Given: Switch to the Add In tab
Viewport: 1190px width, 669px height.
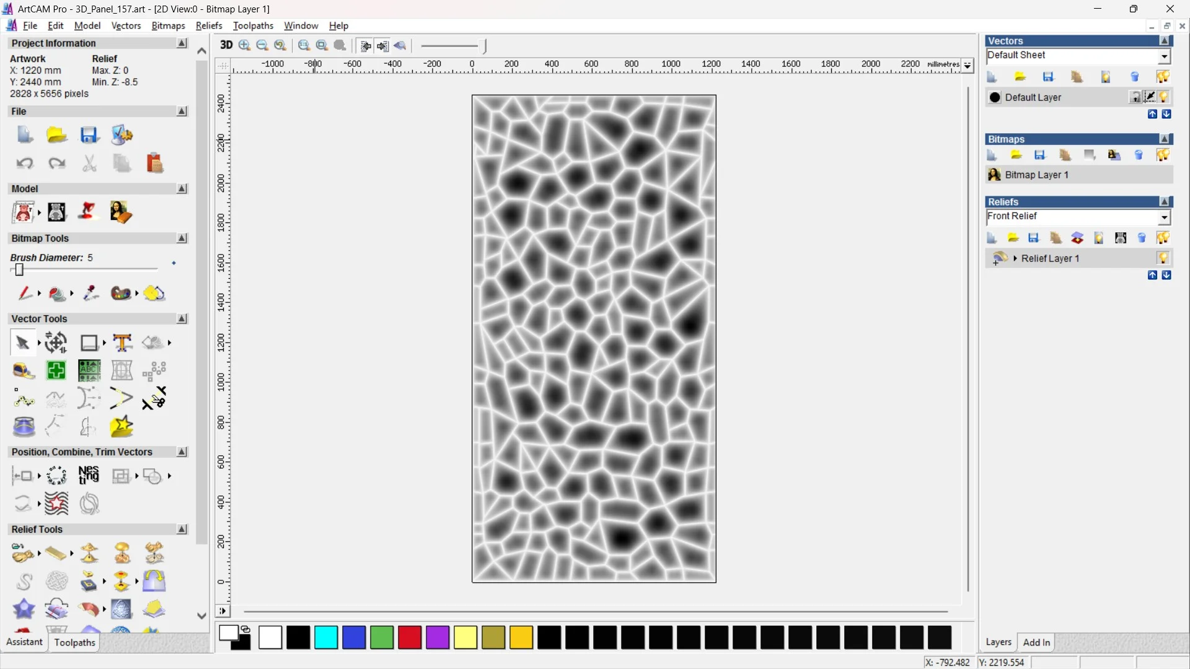Looking at the screenshot, I should pos(1036,642).
